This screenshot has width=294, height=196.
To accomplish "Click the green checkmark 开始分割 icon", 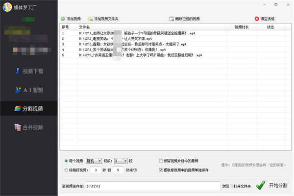I will point(261,185).
